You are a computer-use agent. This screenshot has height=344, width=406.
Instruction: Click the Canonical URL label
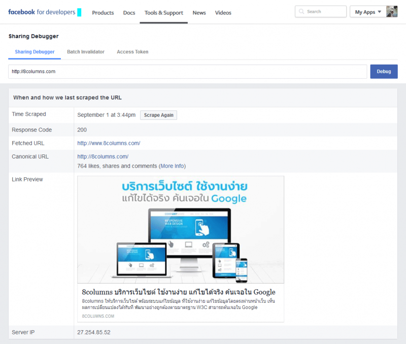(x=30, y=157)
